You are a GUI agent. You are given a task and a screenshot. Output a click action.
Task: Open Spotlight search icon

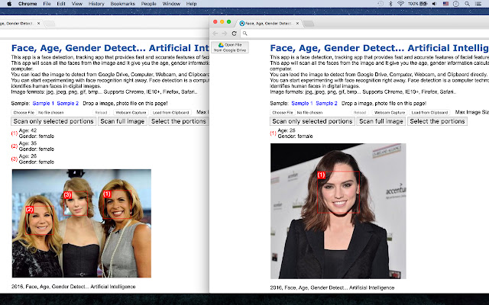(x=467, y=4)
